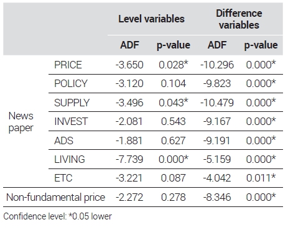
Task: Click the Confidence level footnote text
Action: (x=57, y=216)
